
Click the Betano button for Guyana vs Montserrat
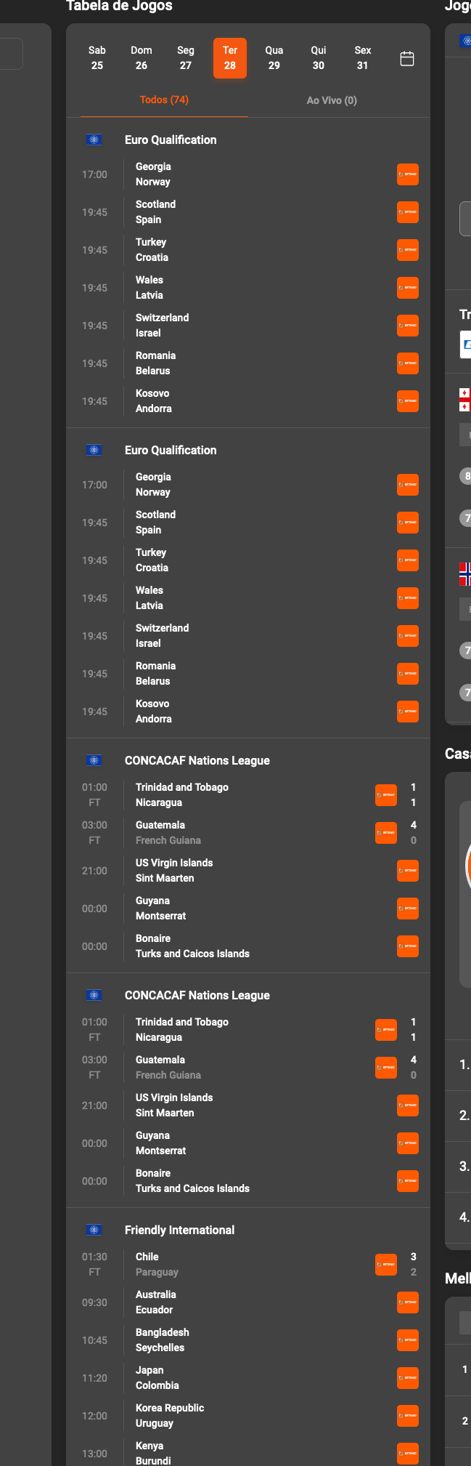point(408,909)
